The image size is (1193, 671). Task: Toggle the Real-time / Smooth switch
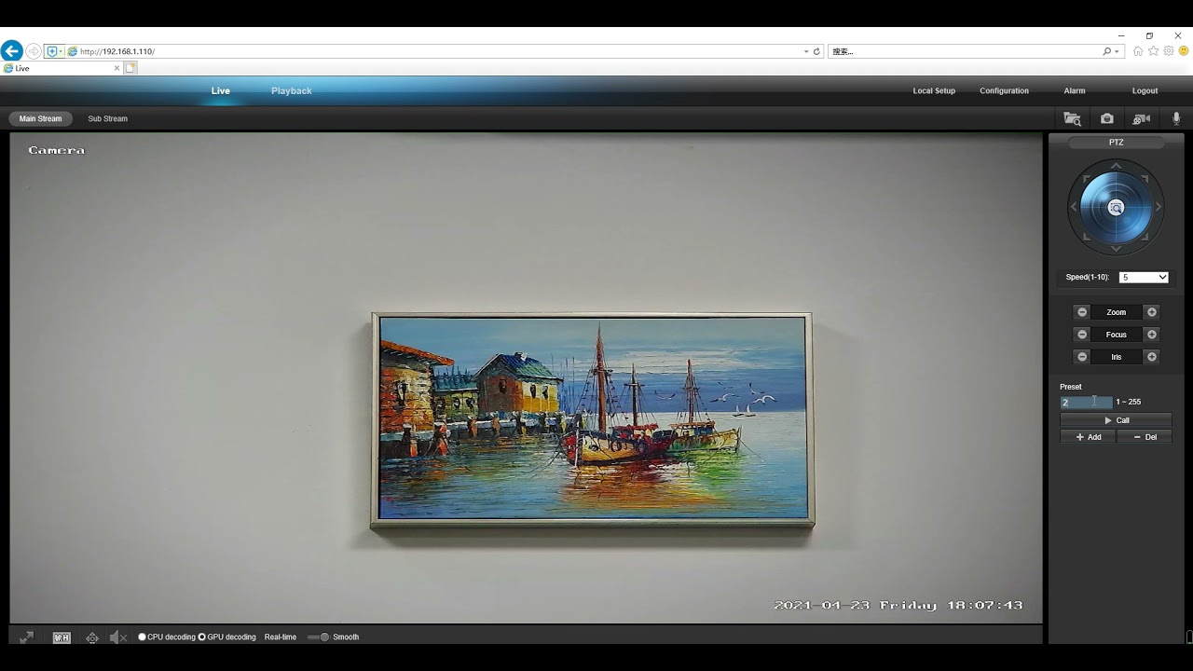318,637
